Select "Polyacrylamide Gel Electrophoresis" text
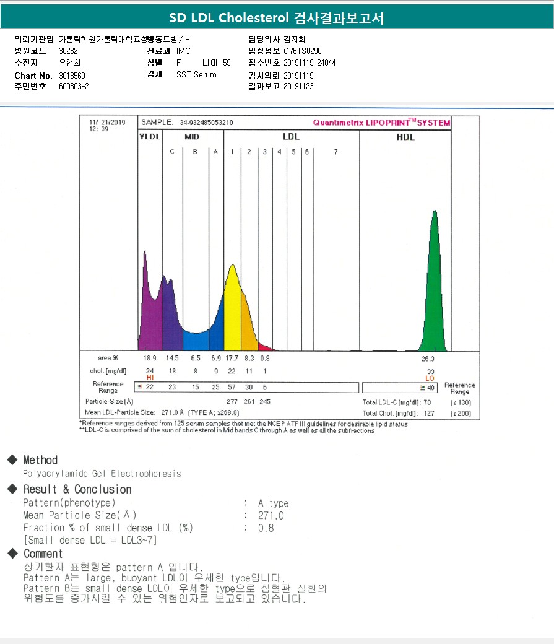The width and height of the screenshot is (554, 644). point(102,474)
